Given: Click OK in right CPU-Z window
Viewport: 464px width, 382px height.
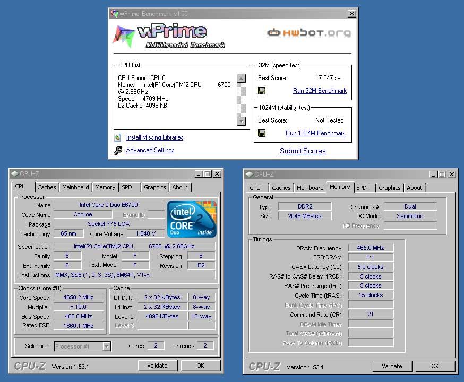Looking at the screenshot, I should coord(435,366).
